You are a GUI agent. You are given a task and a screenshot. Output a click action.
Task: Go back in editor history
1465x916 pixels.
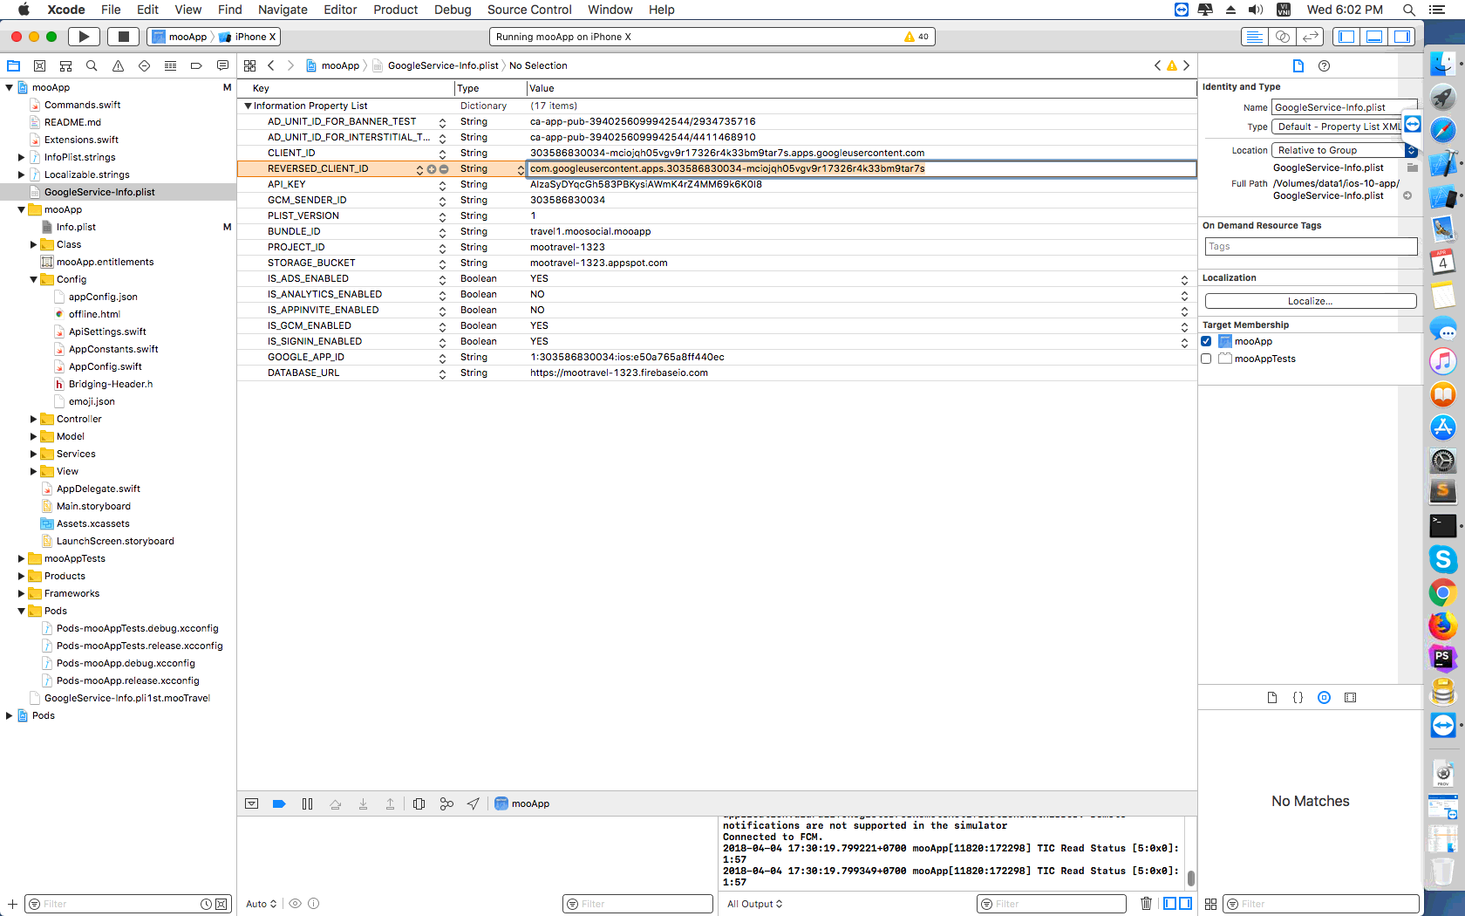(271, 65)
